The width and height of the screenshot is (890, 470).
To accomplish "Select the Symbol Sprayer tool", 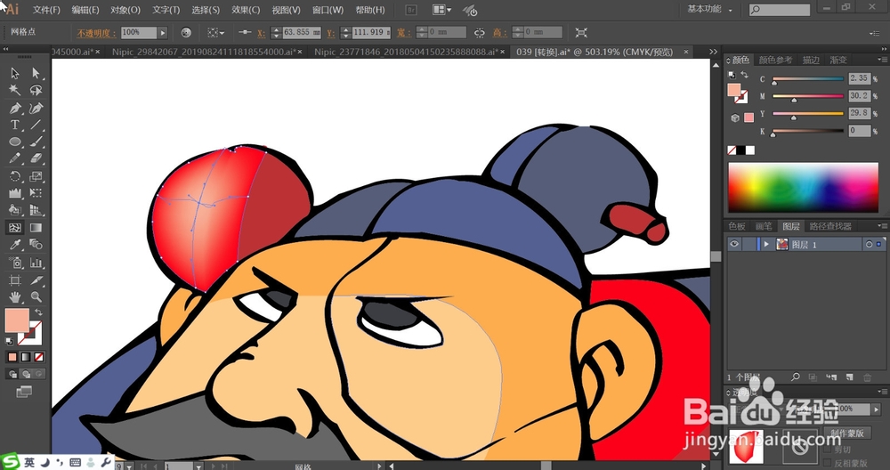I will tap(15, 263).
